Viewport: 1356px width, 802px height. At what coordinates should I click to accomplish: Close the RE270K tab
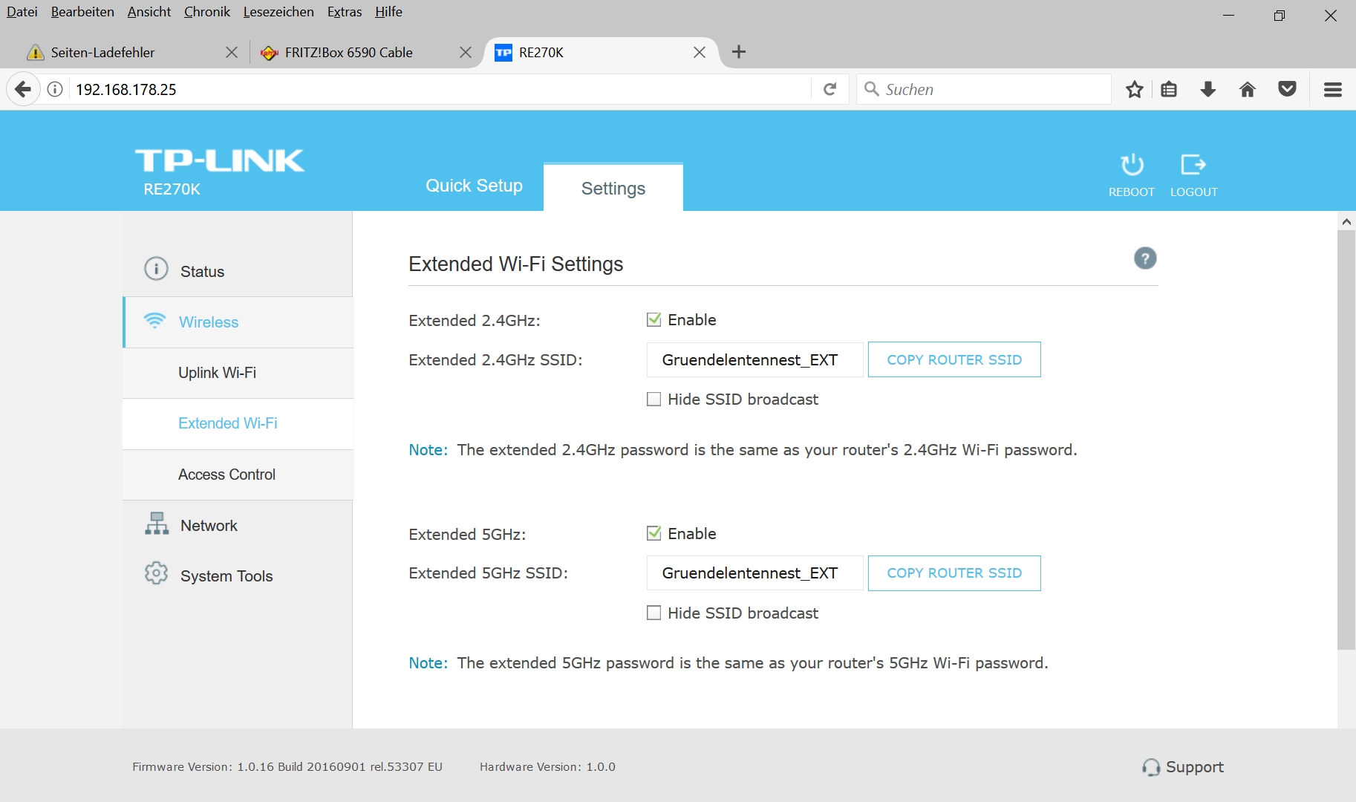click(x=700, y=52)
